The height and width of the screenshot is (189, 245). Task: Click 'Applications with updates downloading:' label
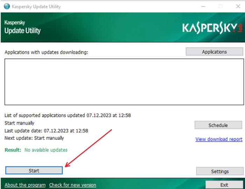click(46, 52)
